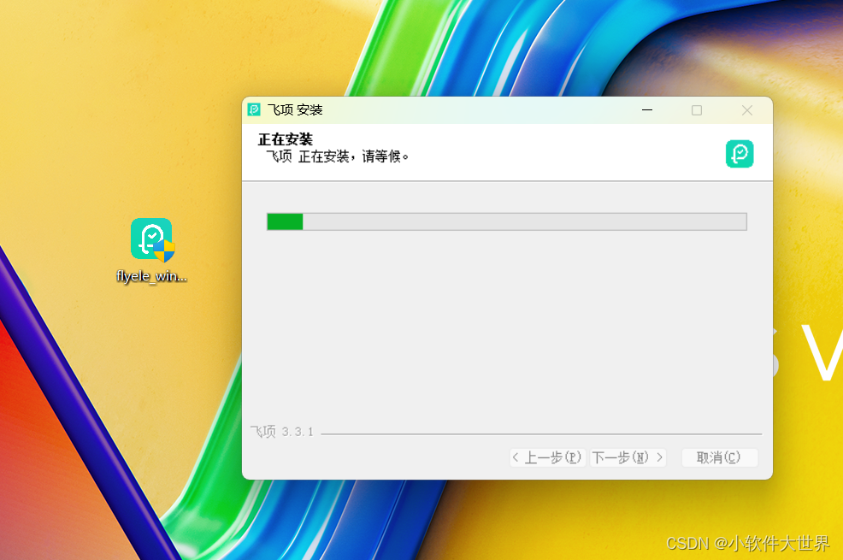Click the 取消(C) cancel button
843x560 pixels.
[x=719, y=457]
